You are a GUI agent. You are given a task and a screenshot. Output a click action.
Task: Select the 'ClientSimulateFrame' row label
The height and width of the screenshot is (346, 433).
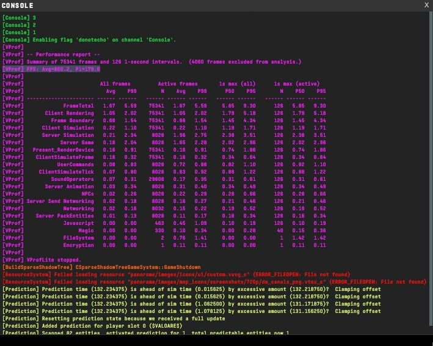65,157
